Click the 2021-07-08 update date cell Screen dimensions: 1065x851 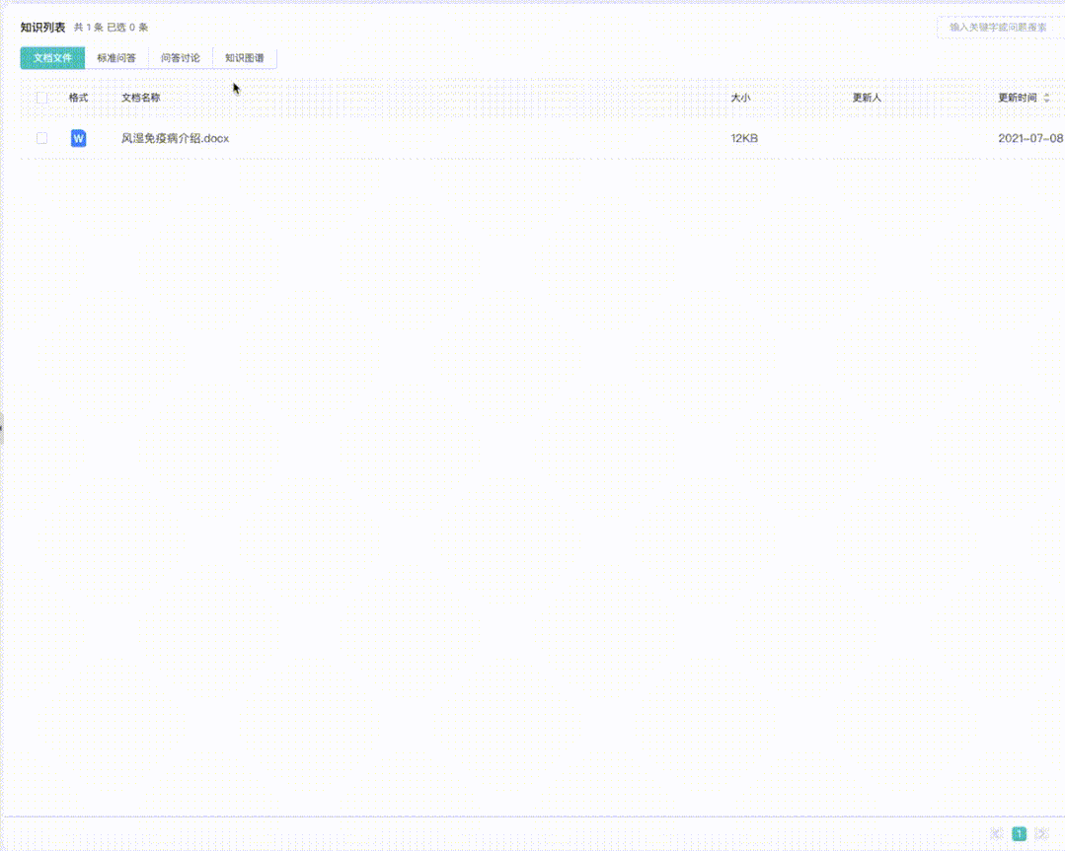pyautogui.click(x=1030, y=138)
